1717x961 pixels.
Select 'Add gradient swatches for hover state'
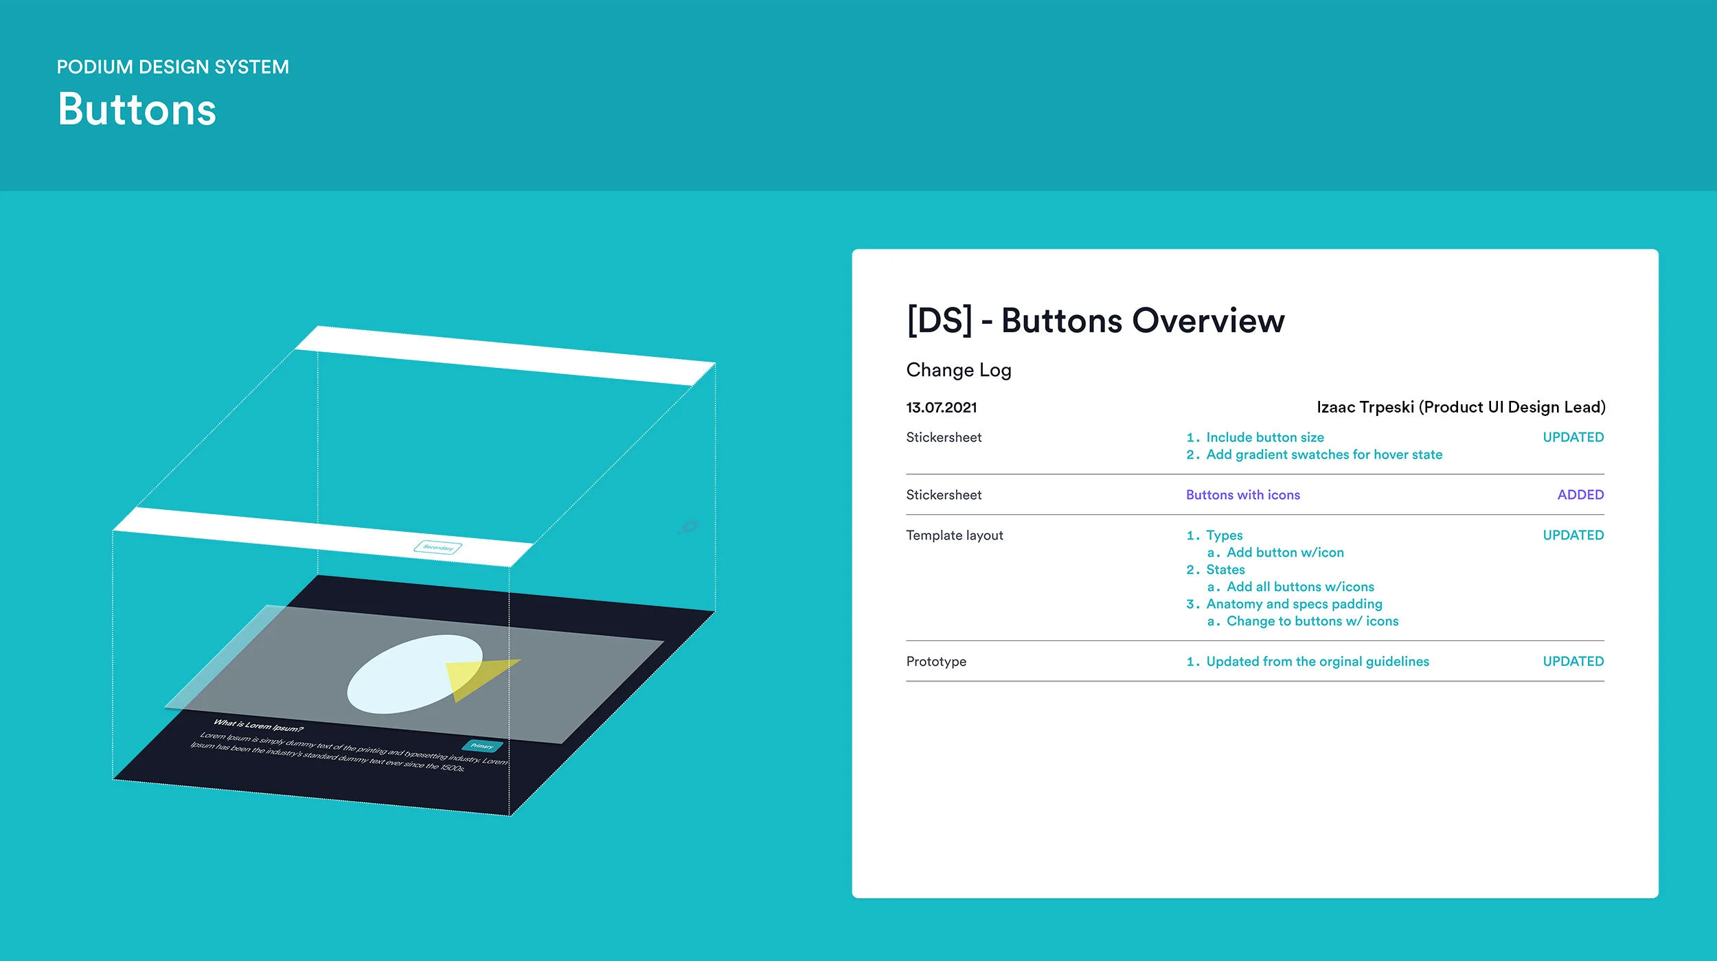tap(1324, 454)
